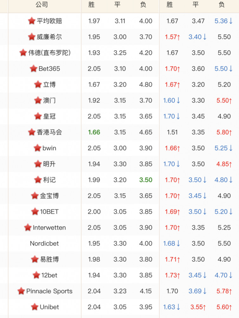The image size is (239, 318).
Task: Click 3.40↓ in 威廉希尔 row
Action: pos(197,37)
